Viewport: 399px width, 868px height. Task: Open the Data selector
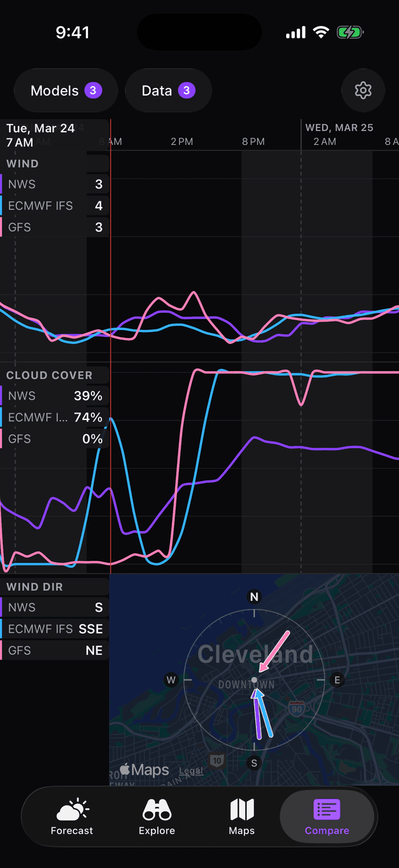coord(168,90)
